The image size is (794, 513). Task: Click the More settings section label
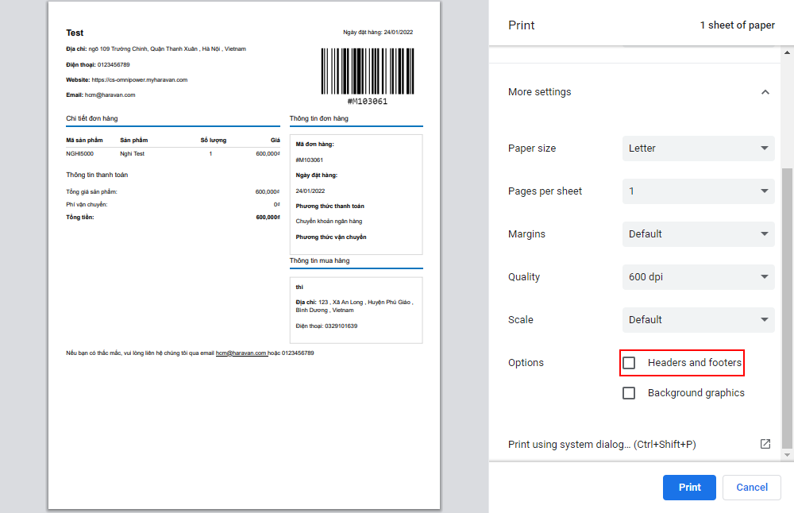pos(539,92)
